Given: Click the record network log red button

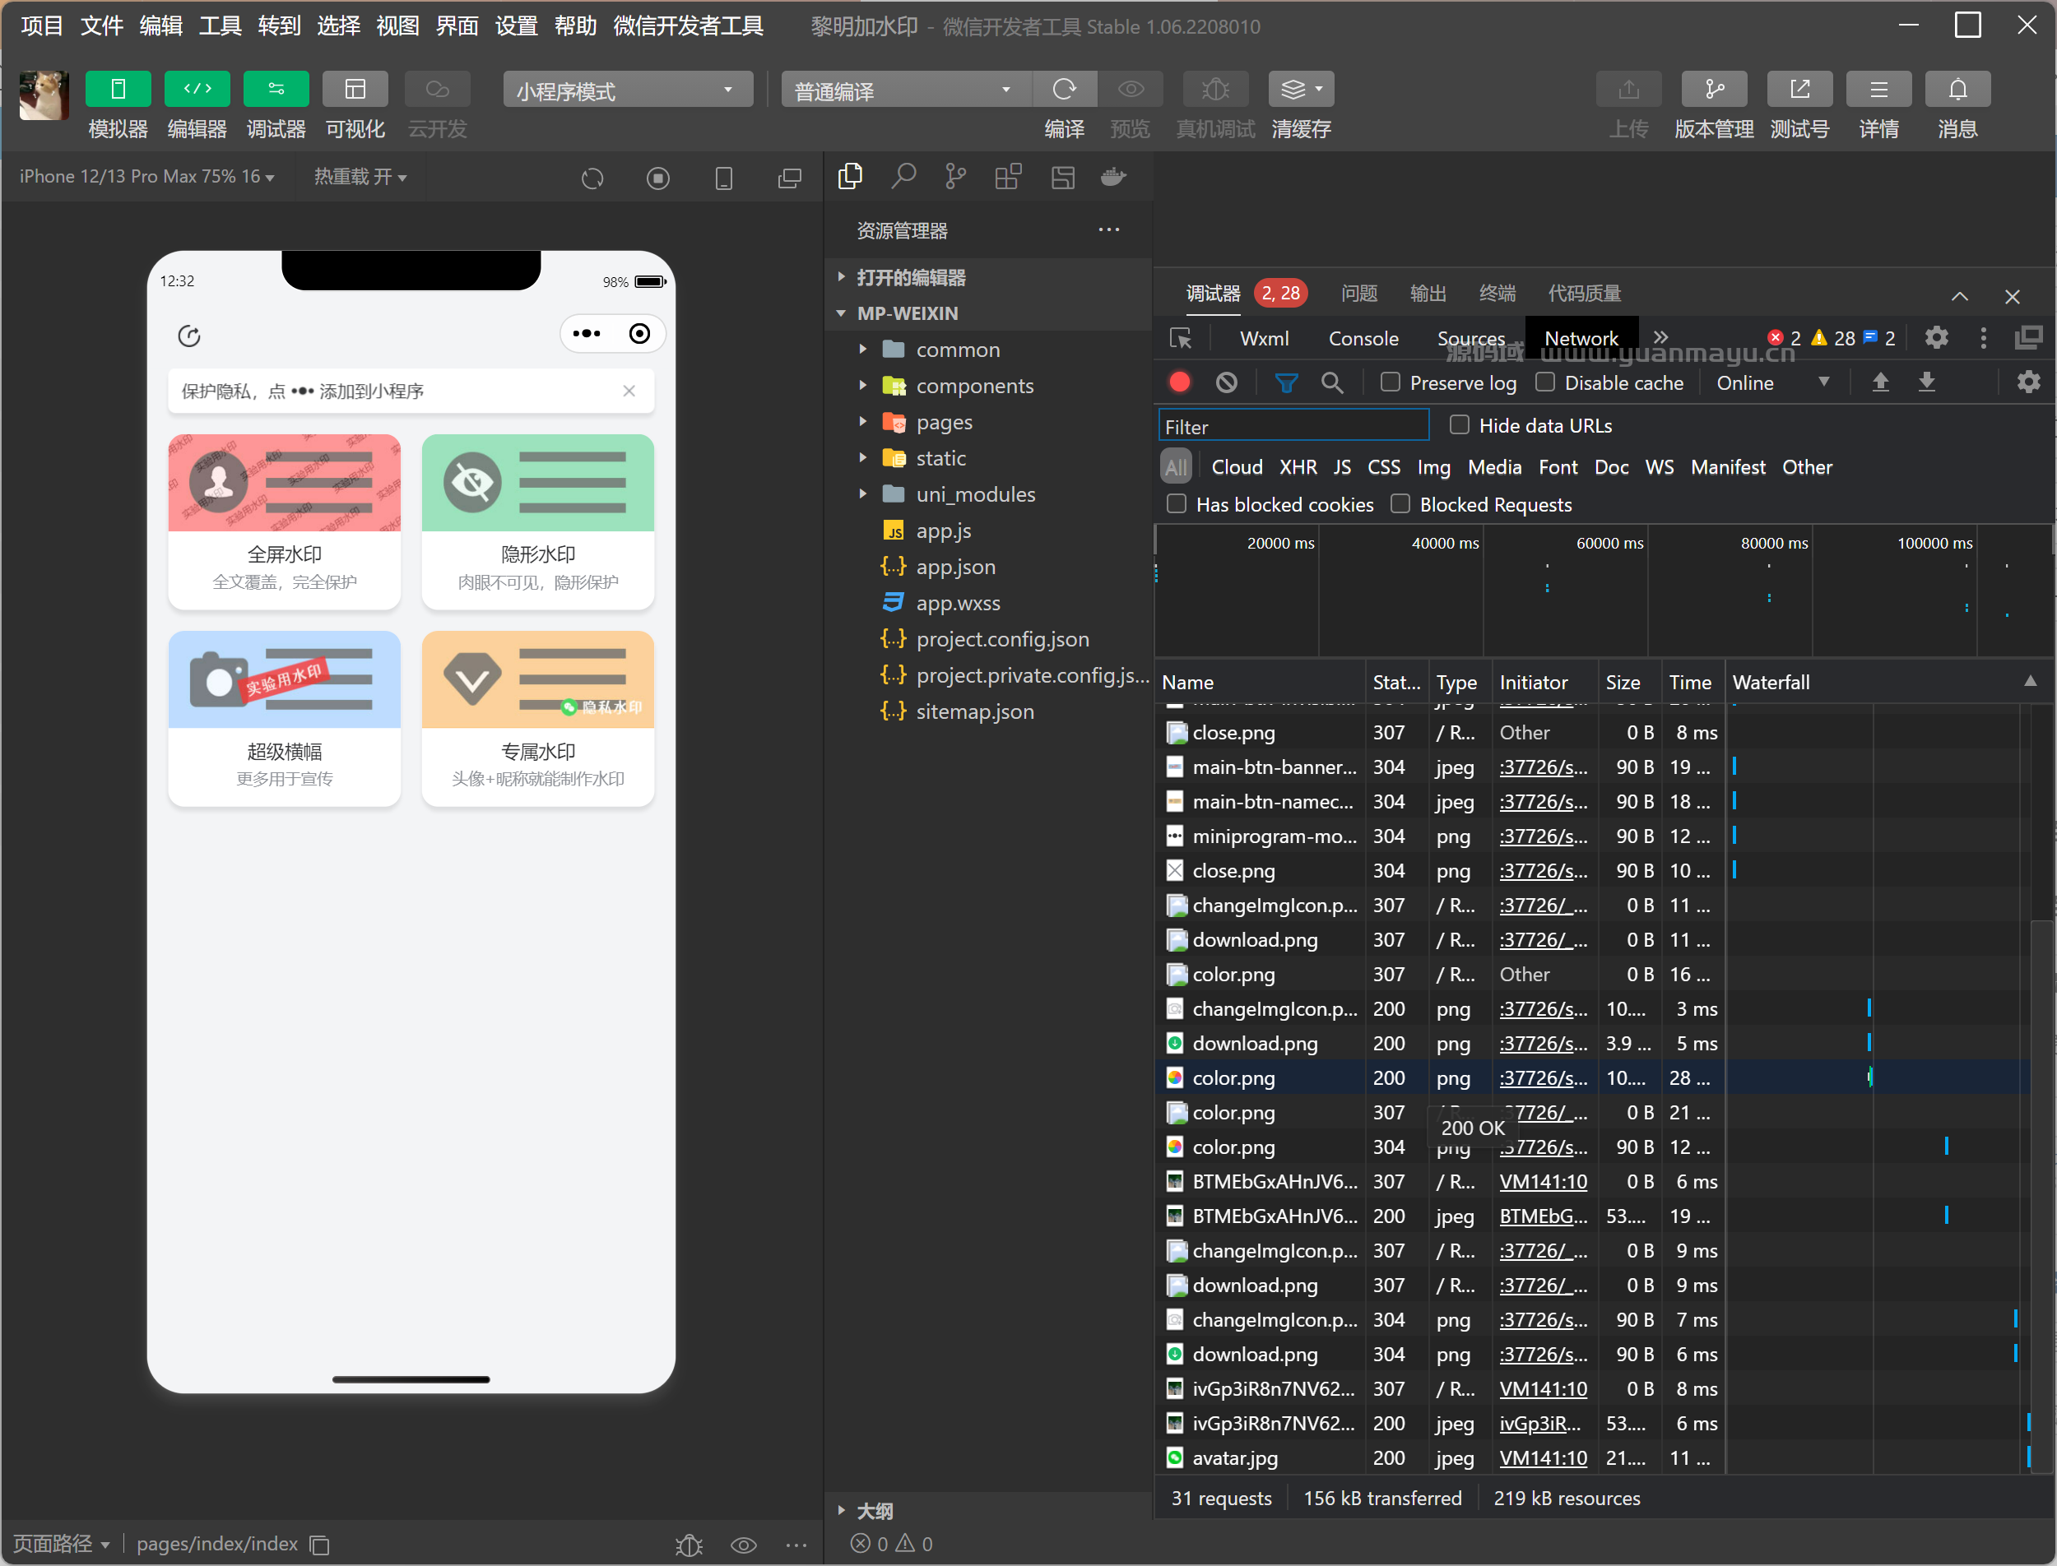Looking at the screenshot, I should tap(1180, 382).
